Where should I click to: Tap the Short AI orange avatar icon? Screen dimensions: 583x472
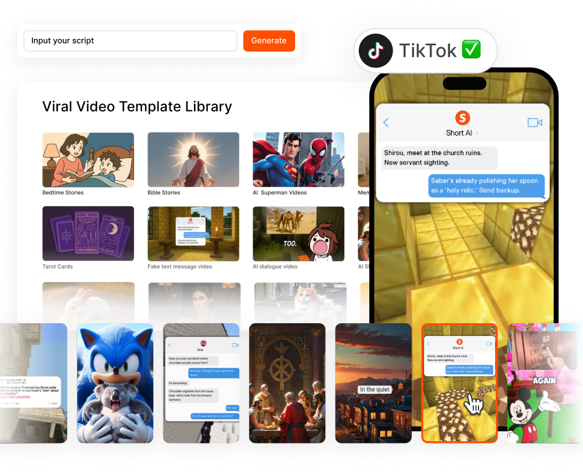point(463,118)
